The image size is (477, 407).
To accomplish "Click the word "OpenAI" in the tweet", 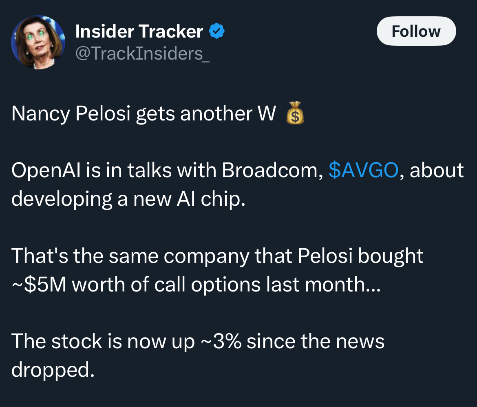I will coord(46,170).
